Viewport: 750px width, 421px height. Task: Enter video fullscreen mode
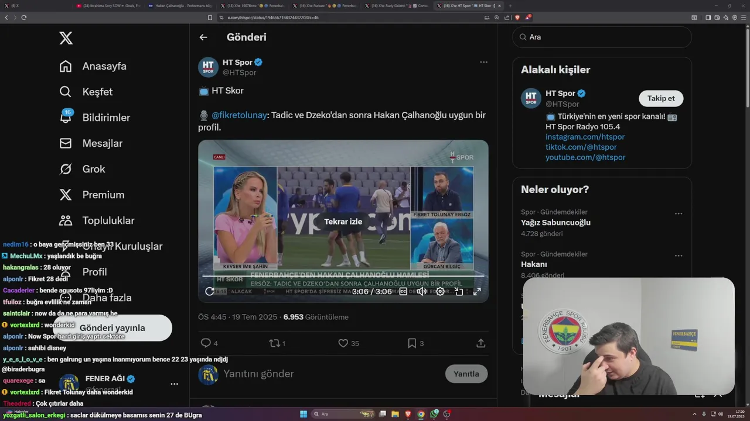(477, 291)
